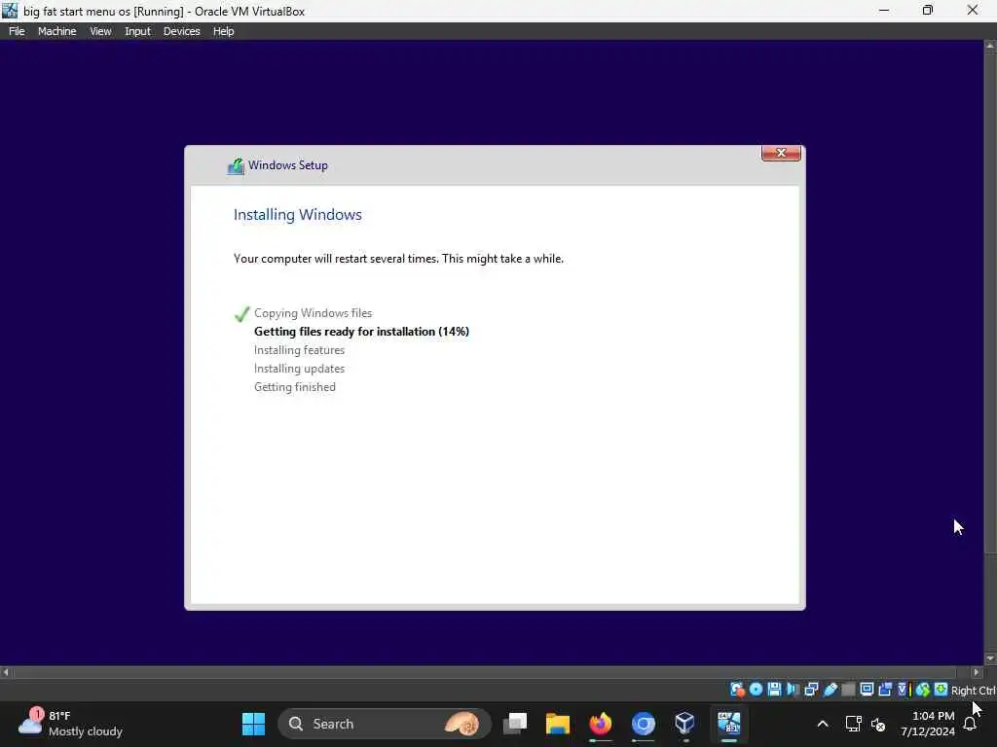Restore down the VirtualBox window
Image resolution: width=997 pixels, height=747 pixels.
point(928,11)
